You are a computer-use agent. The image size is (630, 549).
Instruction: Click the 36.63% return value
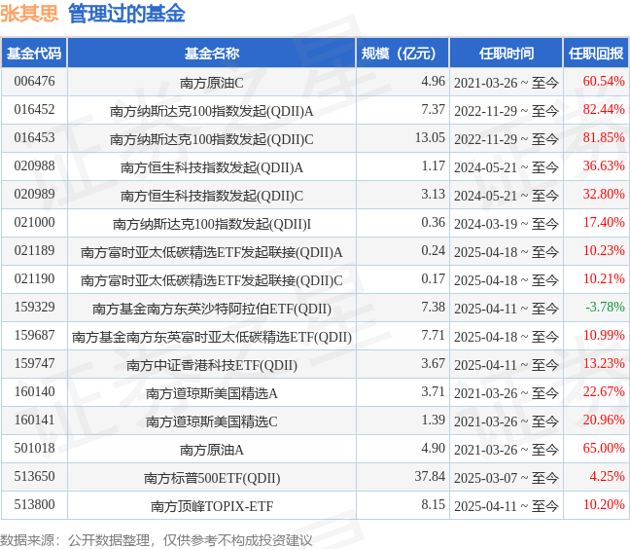pos(604,165)
